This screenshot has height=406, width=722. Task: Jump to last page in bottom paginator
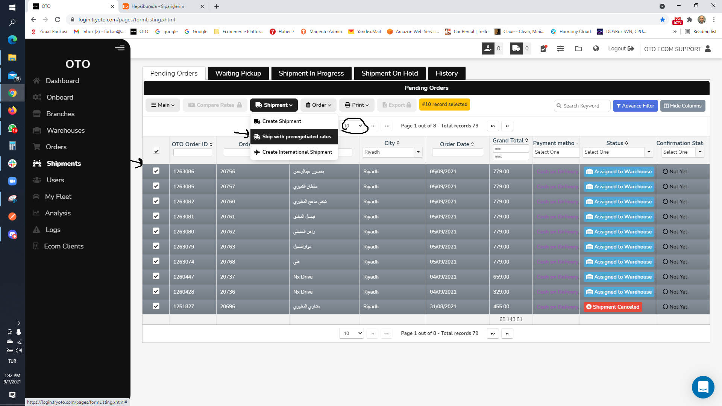click(x=507, y=333)
